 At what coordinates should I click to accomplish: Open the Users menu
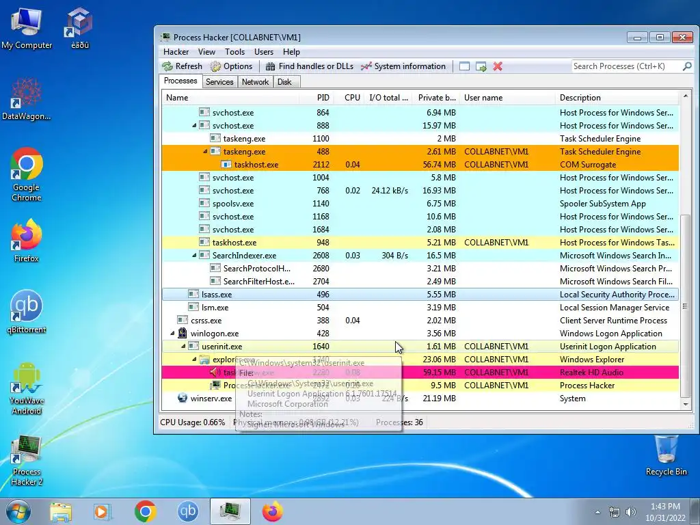tap(264, 52)
